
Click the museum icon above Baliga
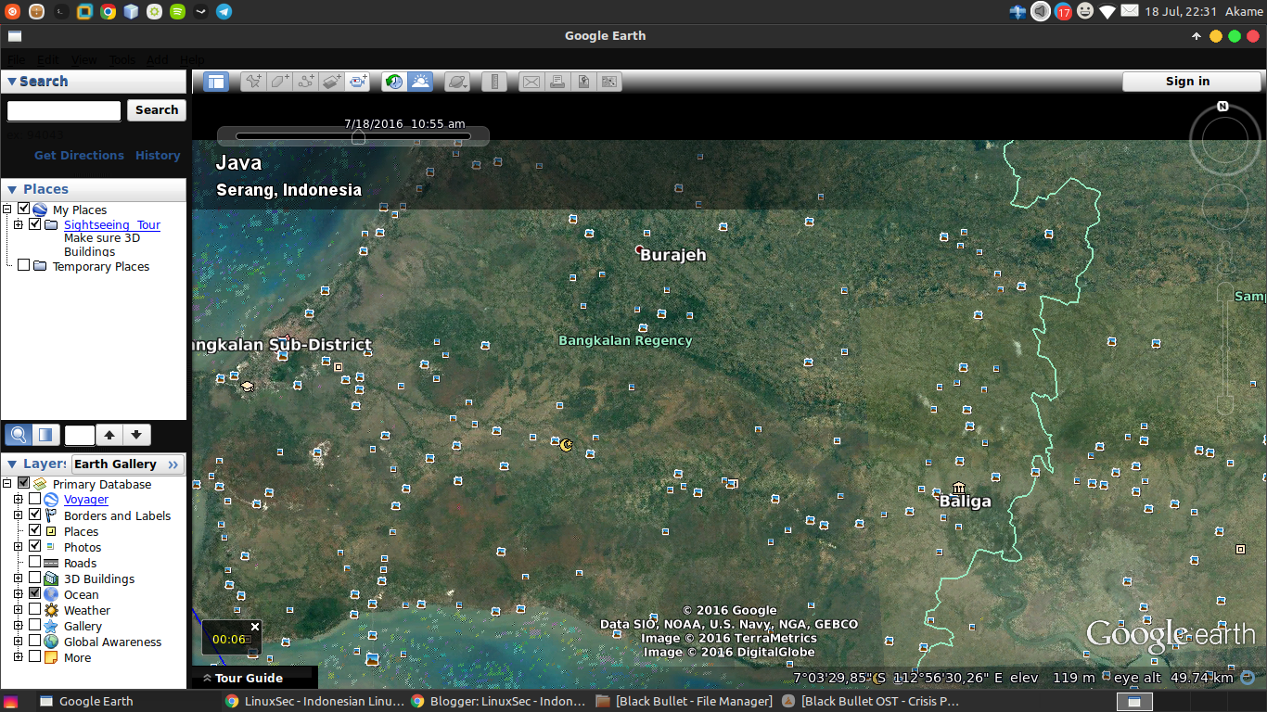pyautogui.click(x=959, y=489)
